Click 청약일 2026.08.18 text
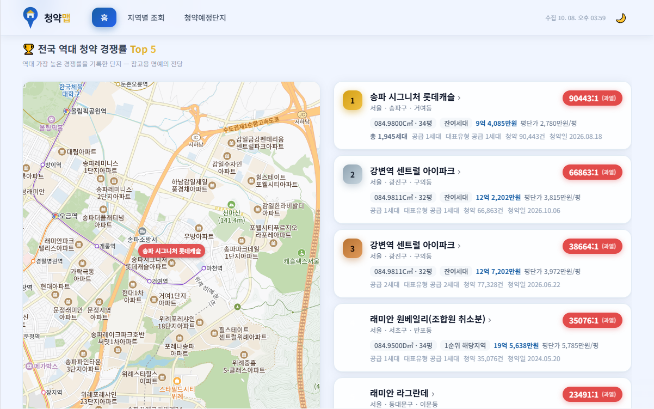 (x=576, y=136)
